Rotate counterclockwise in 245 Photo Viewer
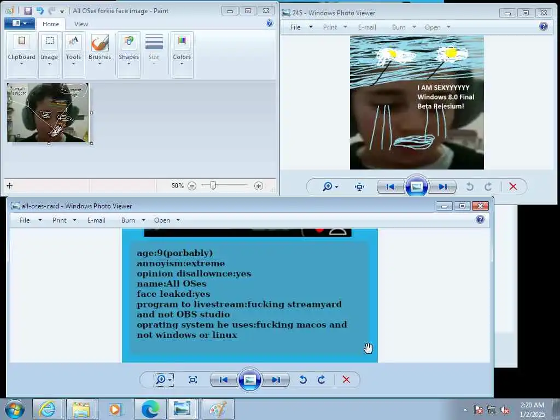Screen dimensions: 560x420 coord(470,186)
